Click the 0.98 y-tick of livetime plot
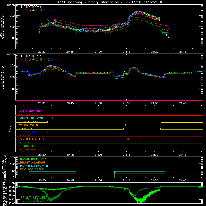 [12, 187]
